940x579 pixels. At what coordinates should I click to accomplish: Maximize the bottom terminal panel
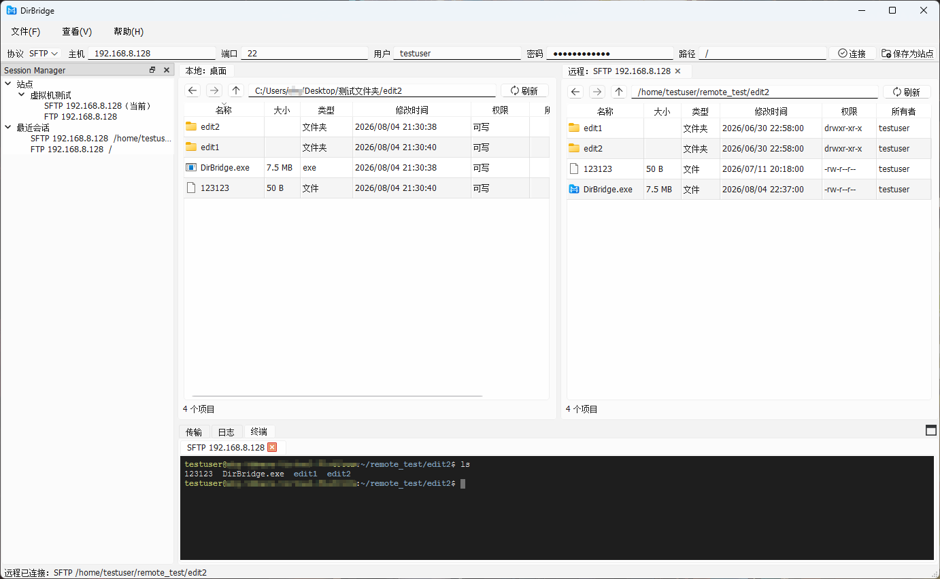(x=931, y=430)
